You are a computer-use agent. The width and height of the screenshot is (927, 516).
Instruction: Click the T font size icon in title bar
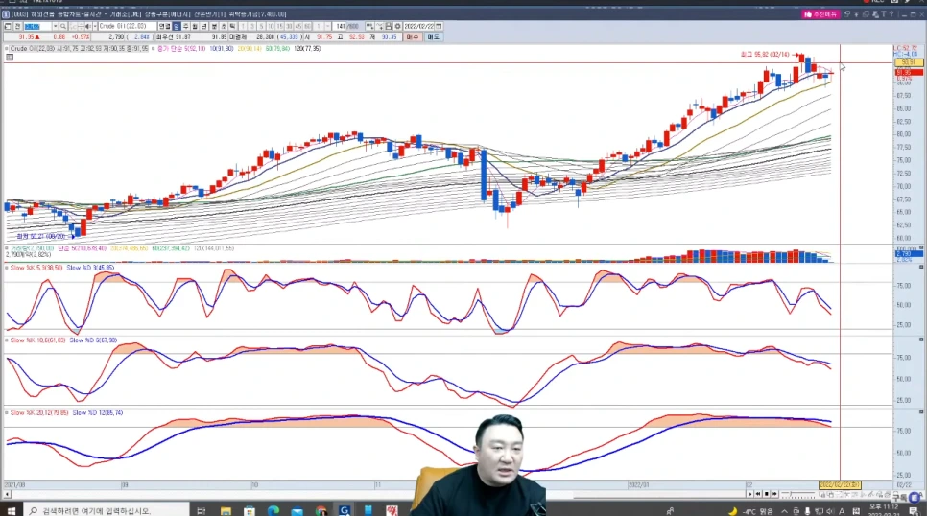coord(884,14)
